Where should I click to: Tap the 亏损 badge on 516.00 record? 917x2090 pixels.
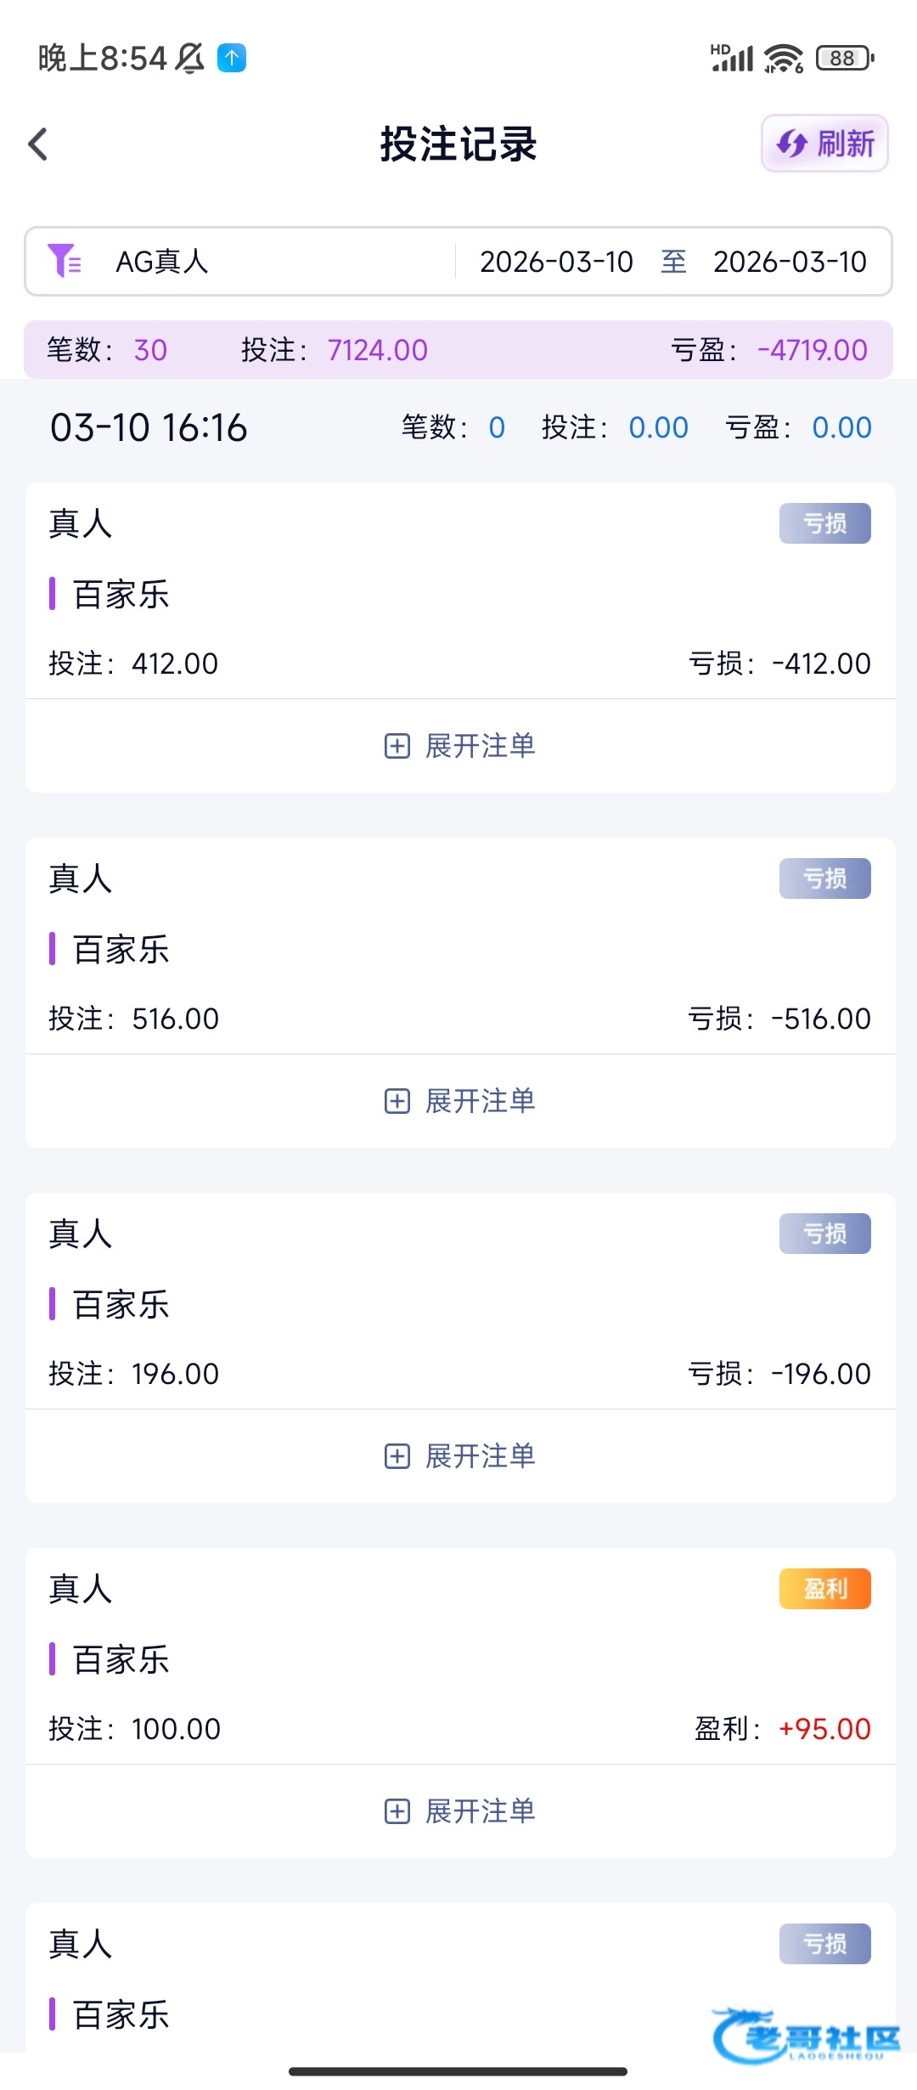(x=824, y=878)
